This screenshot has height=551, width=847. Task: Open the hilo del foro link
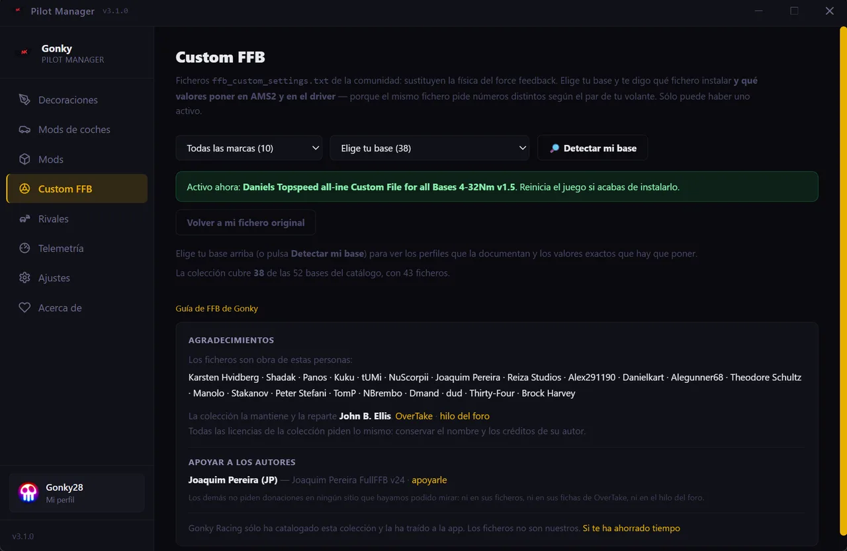point(465,416)
